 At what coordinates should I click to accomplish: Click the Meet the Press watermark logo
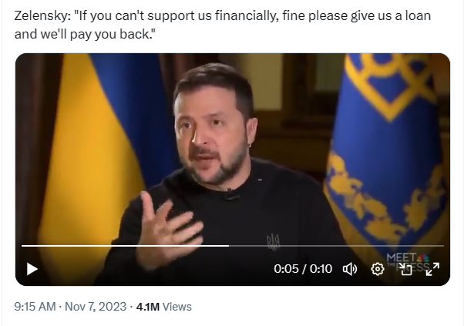click(409, 261)
